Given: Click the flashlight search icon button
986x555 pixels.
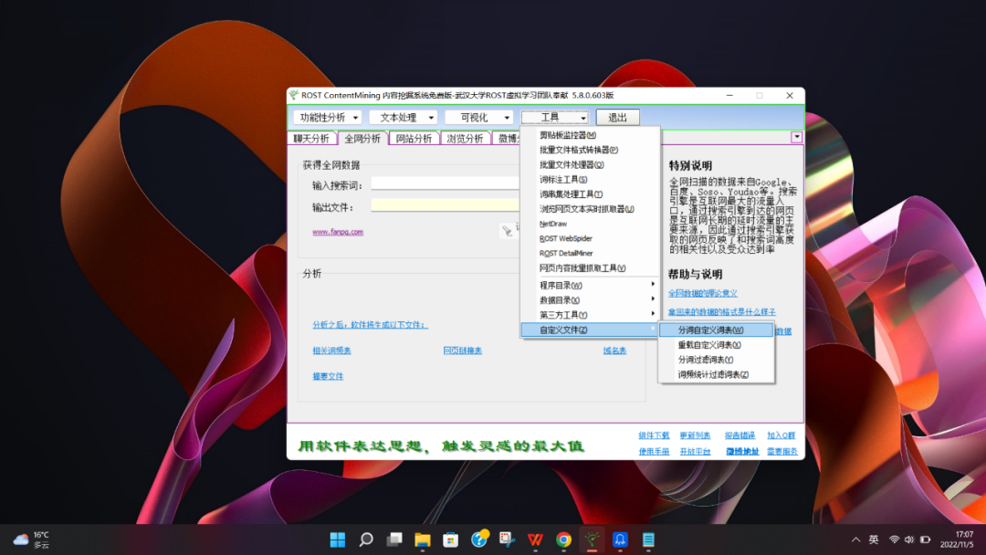Looking at the screenshot, I should 507,231.
